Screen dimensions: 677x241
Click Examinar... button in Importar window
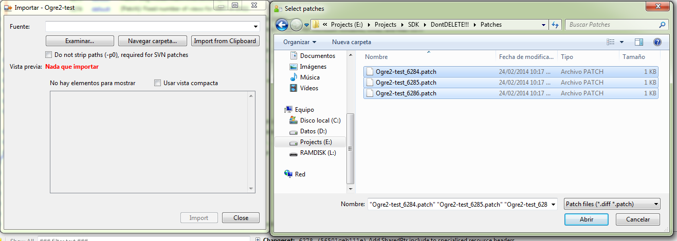[80, 41]
